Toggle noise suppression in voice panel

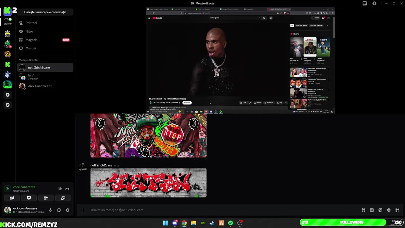click(x=59, y=189)
